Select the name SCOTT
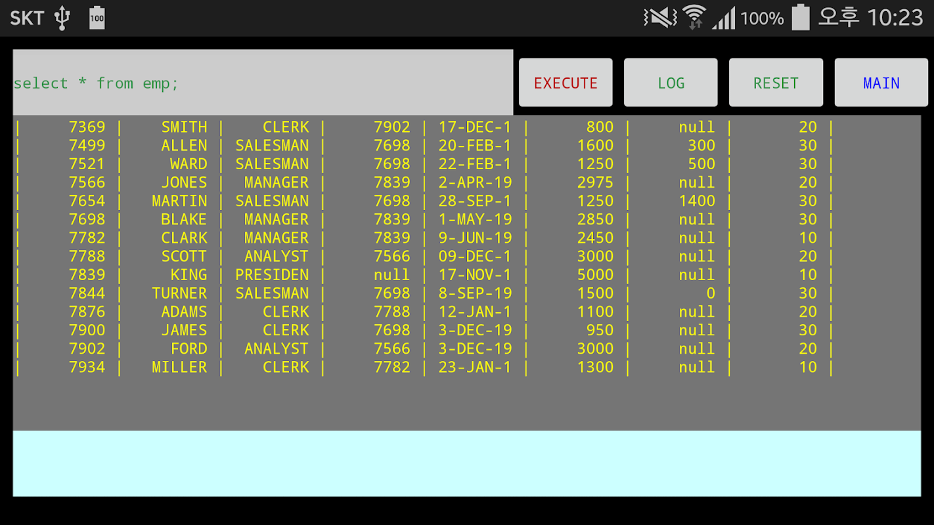Image resolution: width=934 pixels, height=525 pixels. (x=184, y=256)
